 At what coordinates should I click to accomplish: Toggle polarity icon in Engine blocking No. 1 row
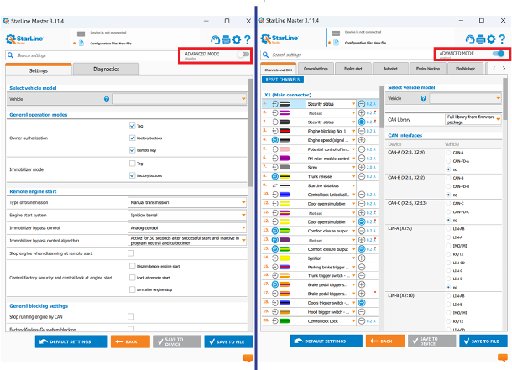pyautogui.click(x=362, y=131)
